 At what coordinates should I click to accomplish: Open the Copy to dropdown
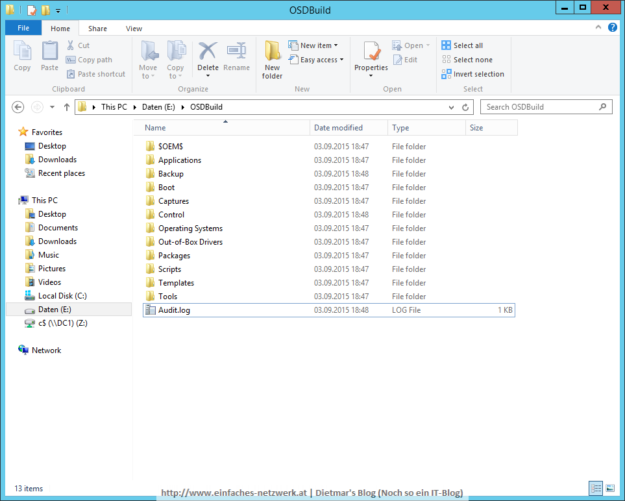pos(175,60)
